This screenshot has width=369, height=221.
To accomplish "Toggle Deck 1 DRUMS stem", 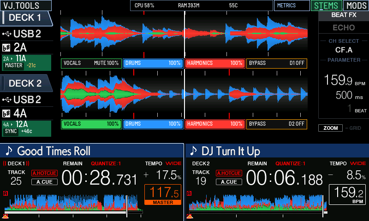I will pos(153,64).
